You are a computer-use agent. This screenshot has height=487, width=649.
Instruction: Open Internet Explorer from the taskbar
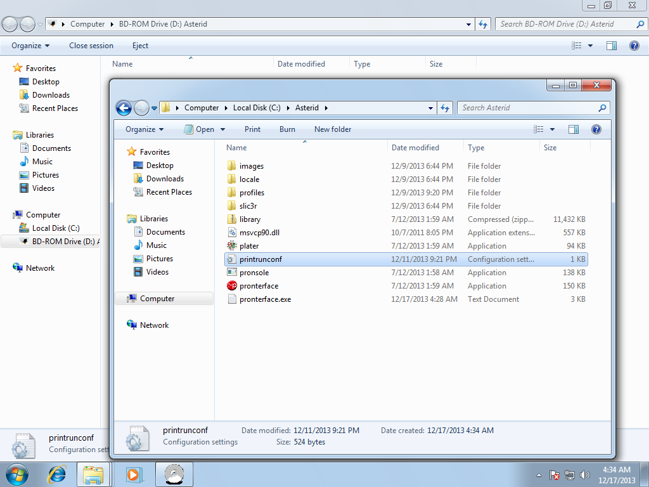click(58, 474)
